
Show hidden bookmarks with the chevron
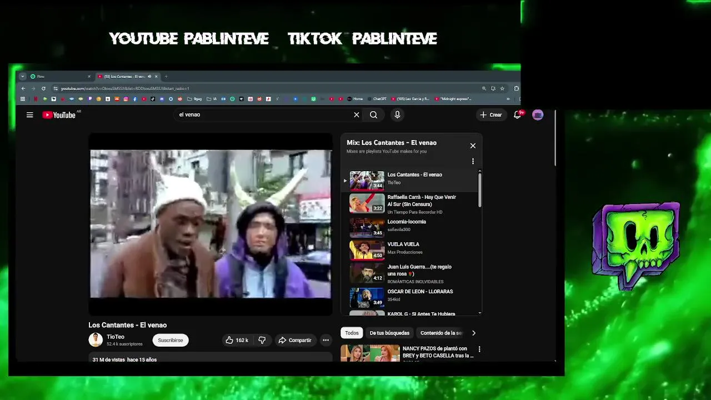pyautogui.click(x=508, y=99)
